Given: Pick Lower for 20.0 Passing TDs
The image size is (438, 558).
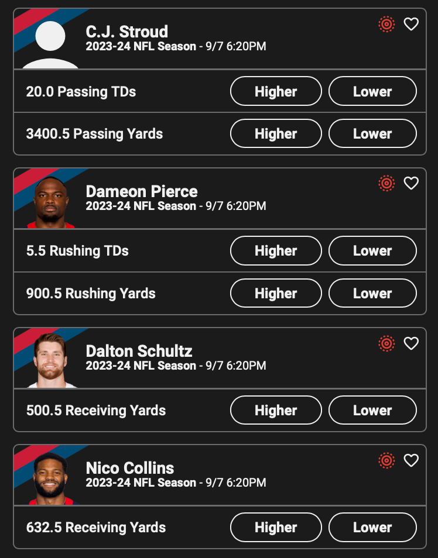Looking at the screenshot, I should coord(372,91).
